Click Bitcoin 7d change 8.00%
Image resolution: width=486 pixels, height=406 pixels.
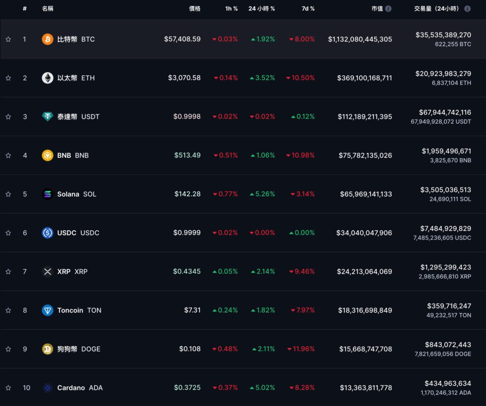point(302,39)
